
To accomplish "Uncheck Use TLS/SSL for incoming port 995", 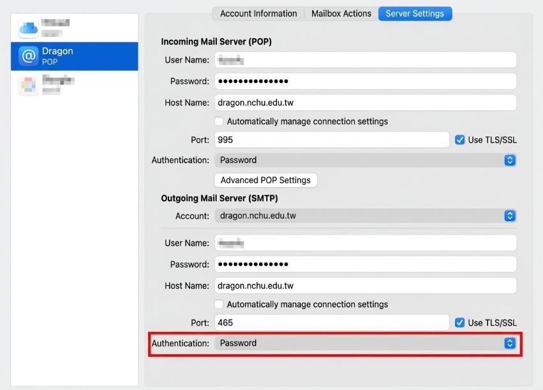I will pyautogui.click(x=459, y=140).
